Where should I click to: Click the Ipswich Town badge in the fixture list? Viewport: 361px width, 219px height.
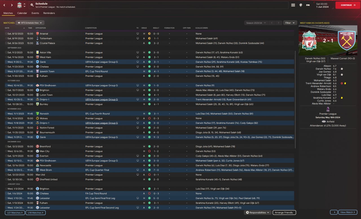37,71
